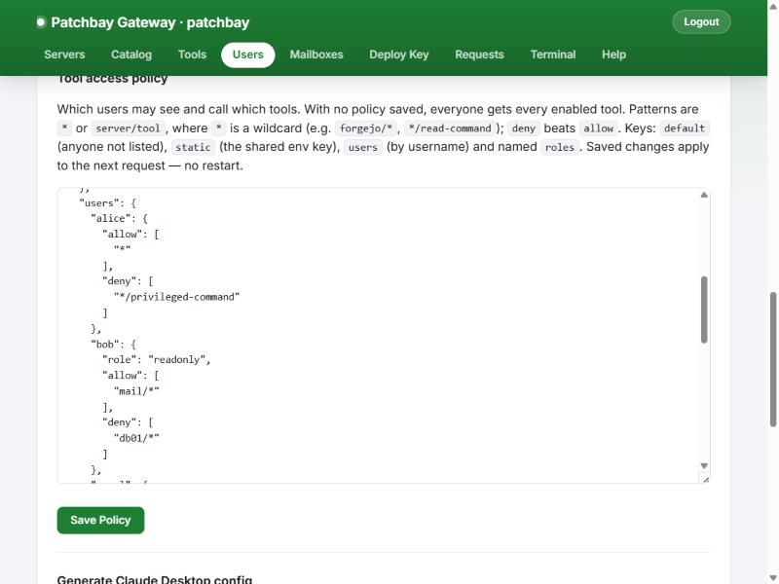Click the Logout button
This screenshot has width=779, height=584.
[x=701, y=21]
